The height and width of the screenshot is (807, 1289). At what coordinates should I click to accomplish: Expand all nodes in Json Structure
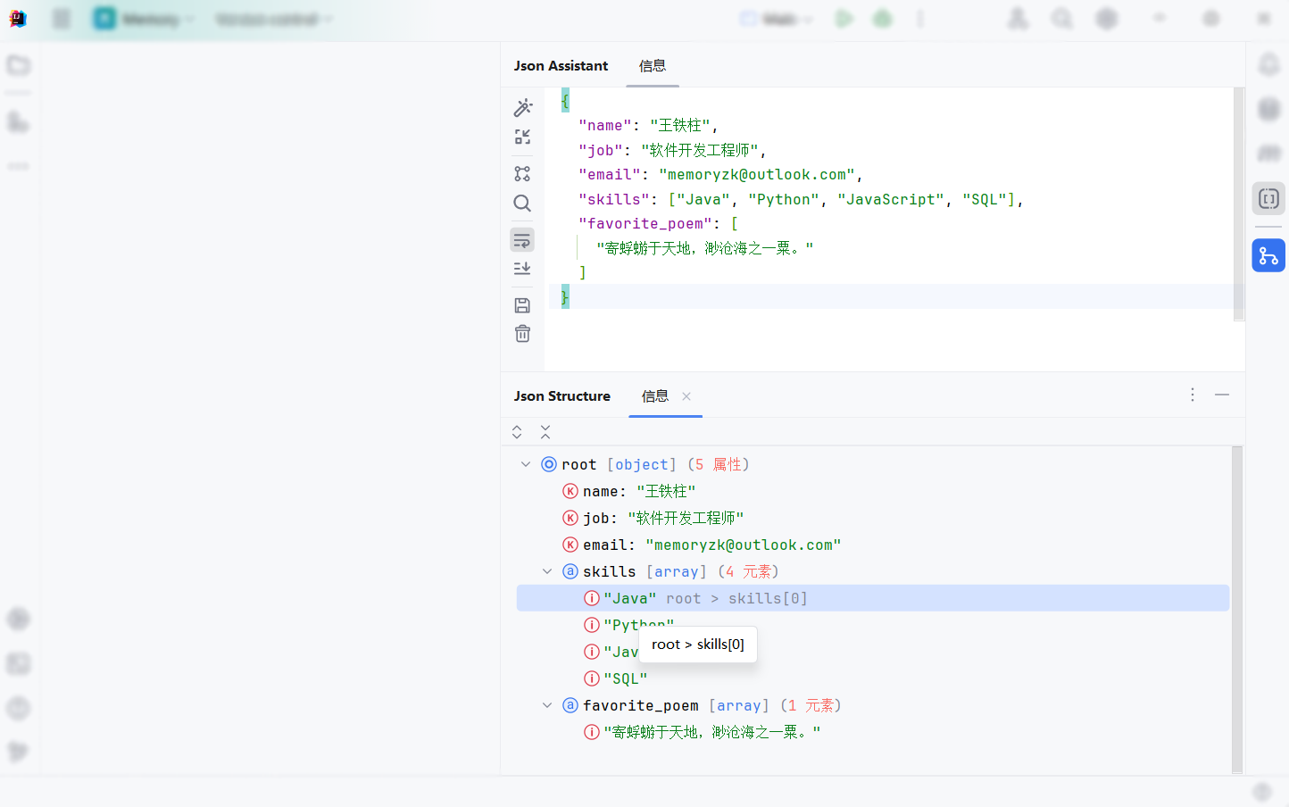(x=517, y=432)
